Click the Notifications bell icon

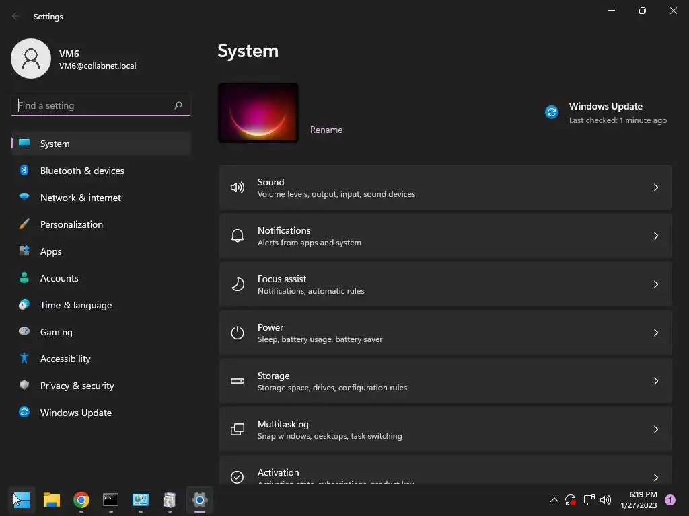click(x=238, y=236)
